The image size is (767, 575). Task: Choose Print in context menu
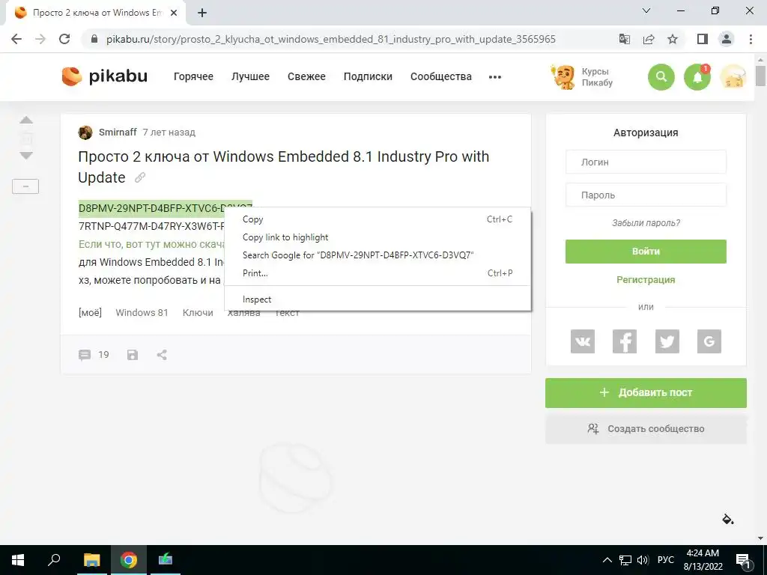click(378, 273)
